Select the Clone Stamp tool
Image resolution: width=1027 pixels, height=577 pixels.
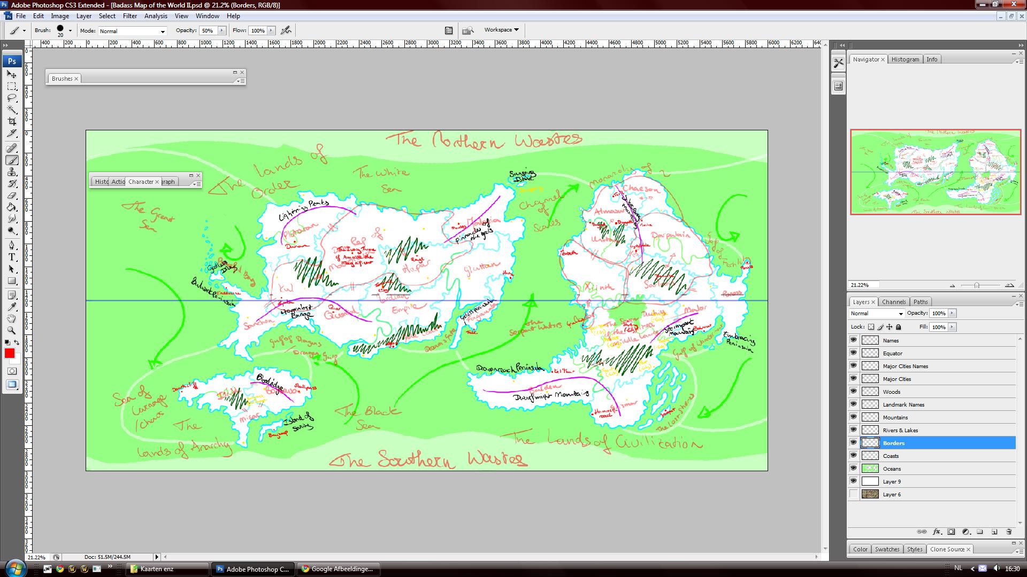click(12, 172)
